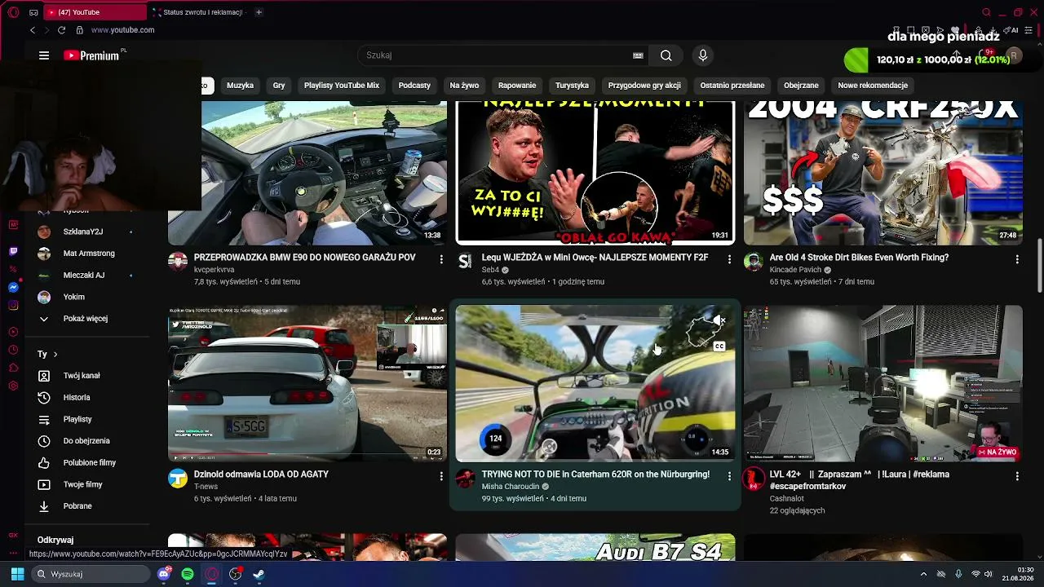Open SzklanaY2J subscription channel
The image size is (1044, 587).
(x=82, y=232)
